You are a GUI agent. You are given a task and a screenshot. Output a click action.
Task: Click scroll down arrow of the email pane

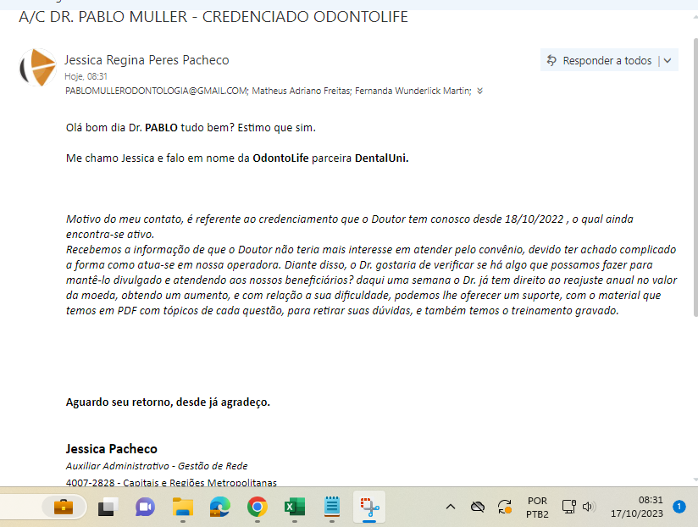(695, 480)
